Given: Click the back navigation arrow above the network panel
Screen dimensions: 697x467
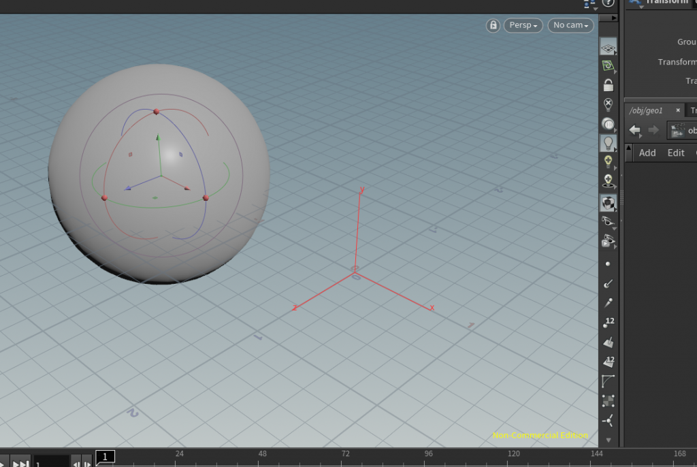Looking at the screenshot, I should coord(634,130).
